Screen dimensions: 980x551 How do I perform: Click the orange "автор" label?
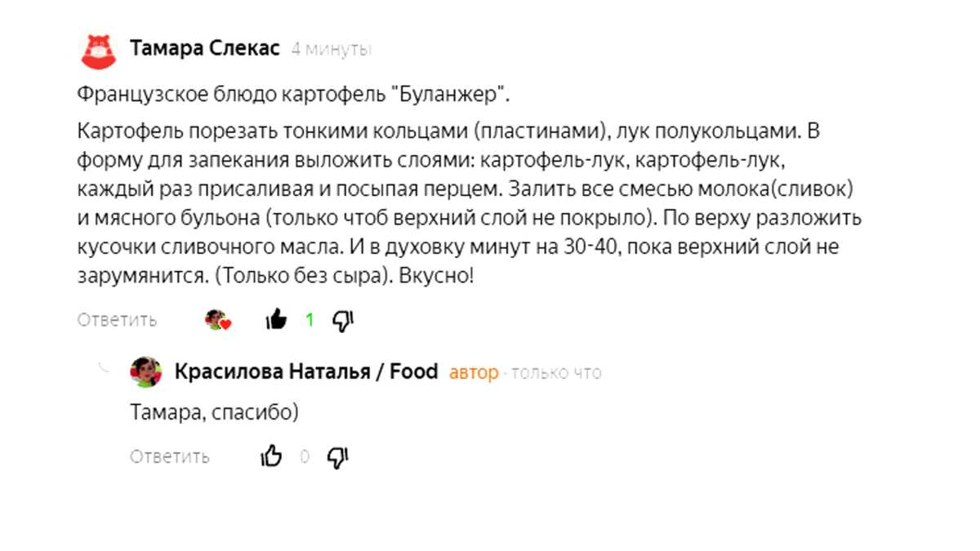[474, 373]
